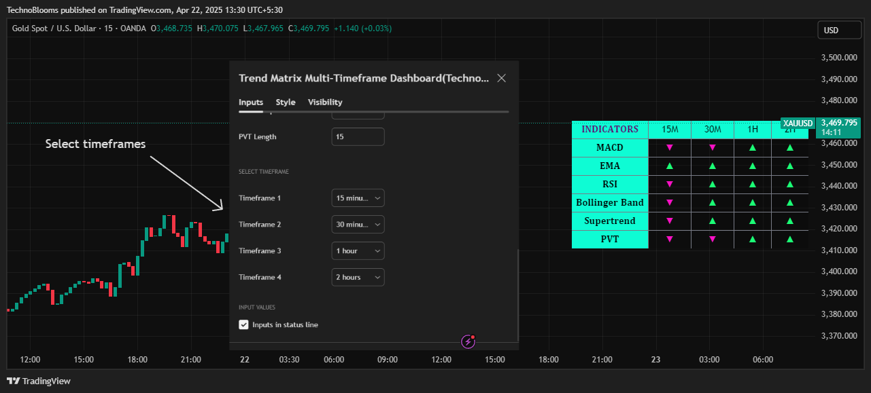Open the Style tab
This screenshot has width=871, height=393.
coord(286,102)
